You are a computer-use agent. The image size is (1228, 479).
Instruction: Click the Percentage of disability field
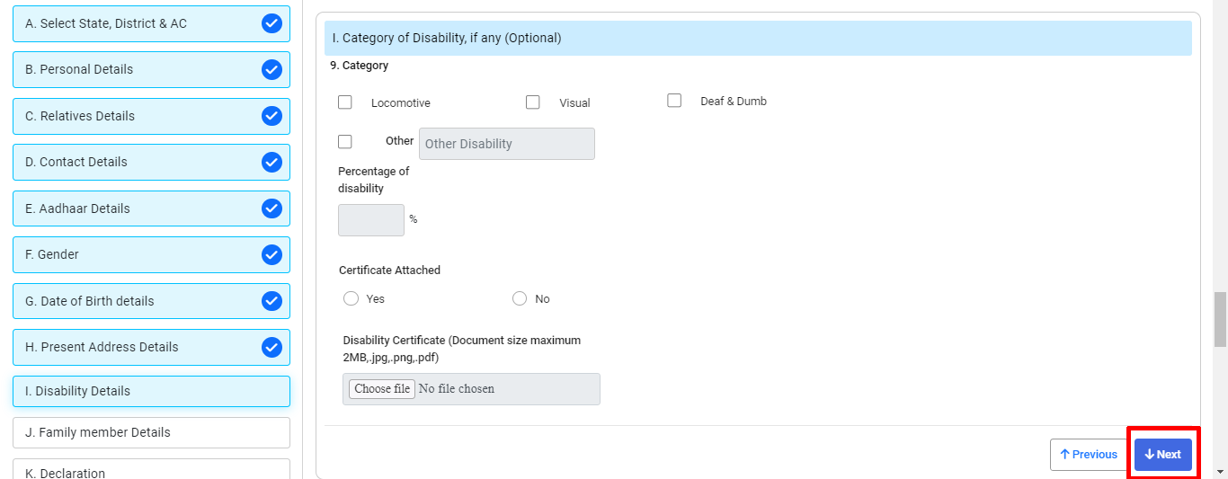pos(370,220)
